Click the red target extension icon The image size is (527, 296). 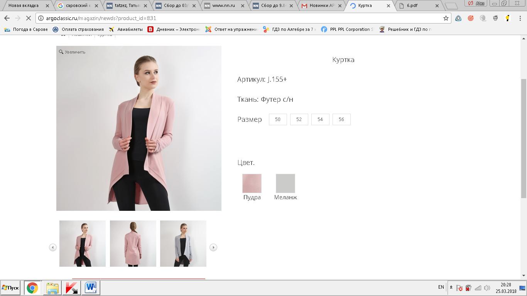(x=471, y=18)
